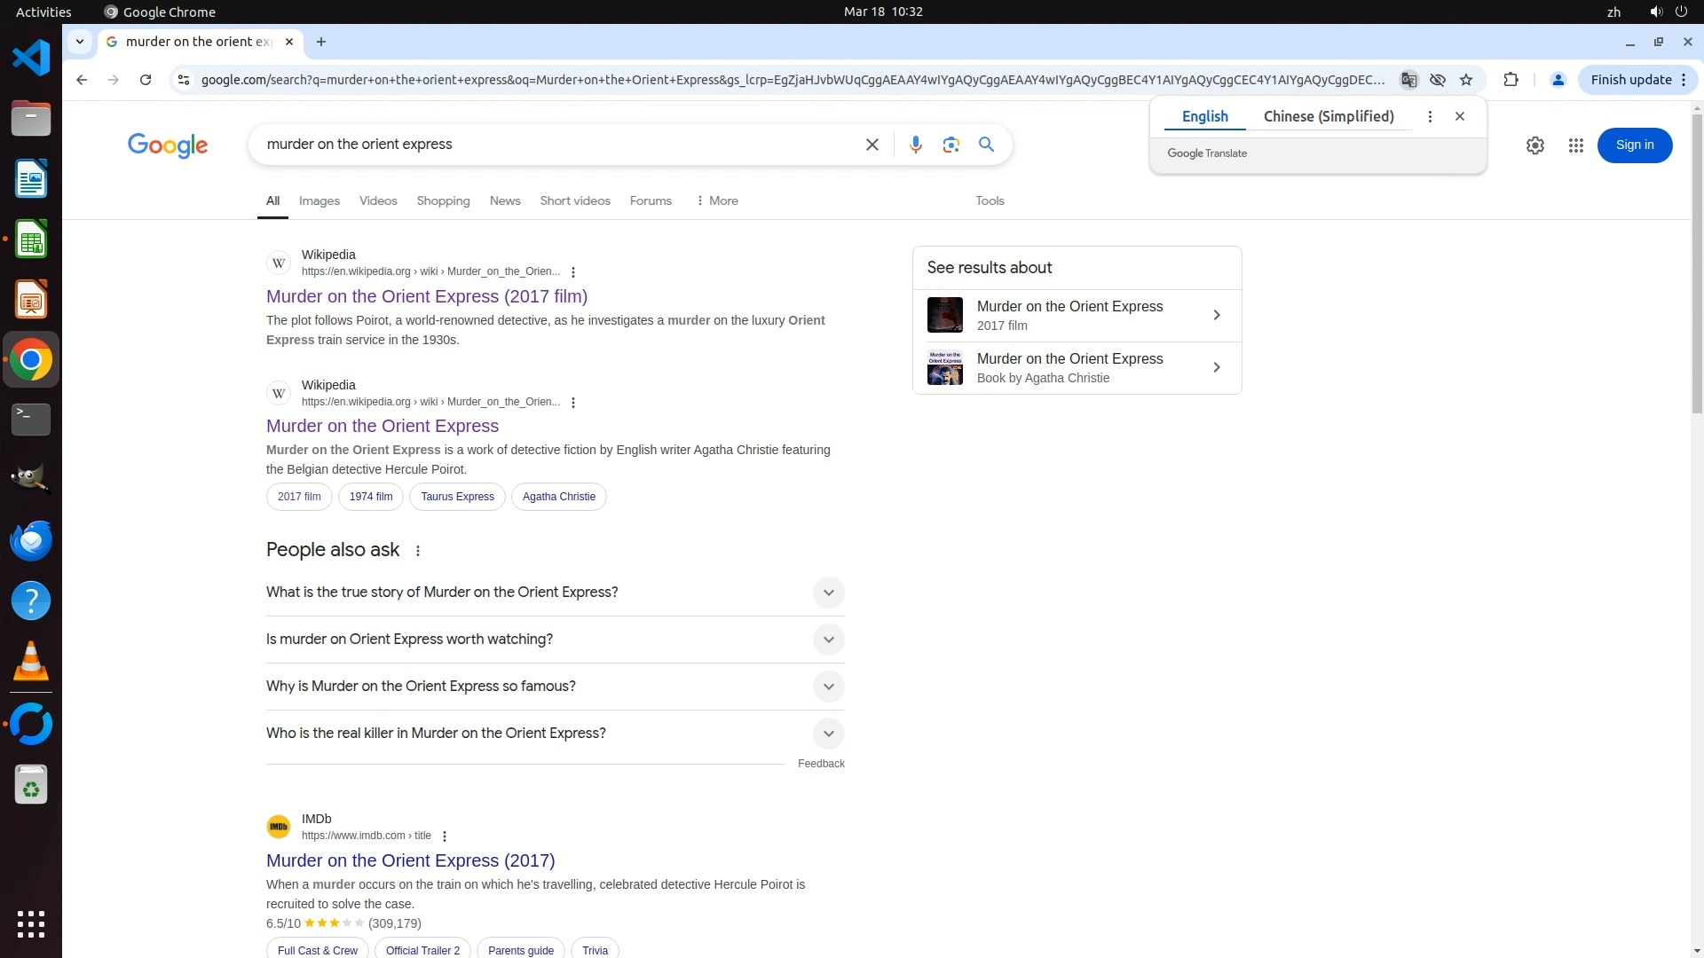This screenshot has height=958, width=1704.
Task: Open Google Lens image search
Action: tap(951, 145)
